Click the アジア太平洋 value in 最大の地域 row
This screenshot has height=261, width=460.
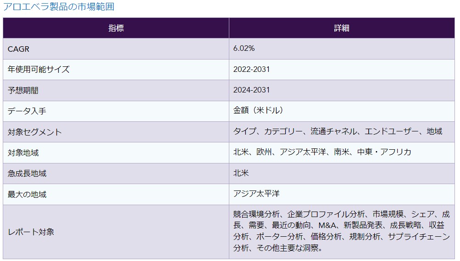pos(256,193)
